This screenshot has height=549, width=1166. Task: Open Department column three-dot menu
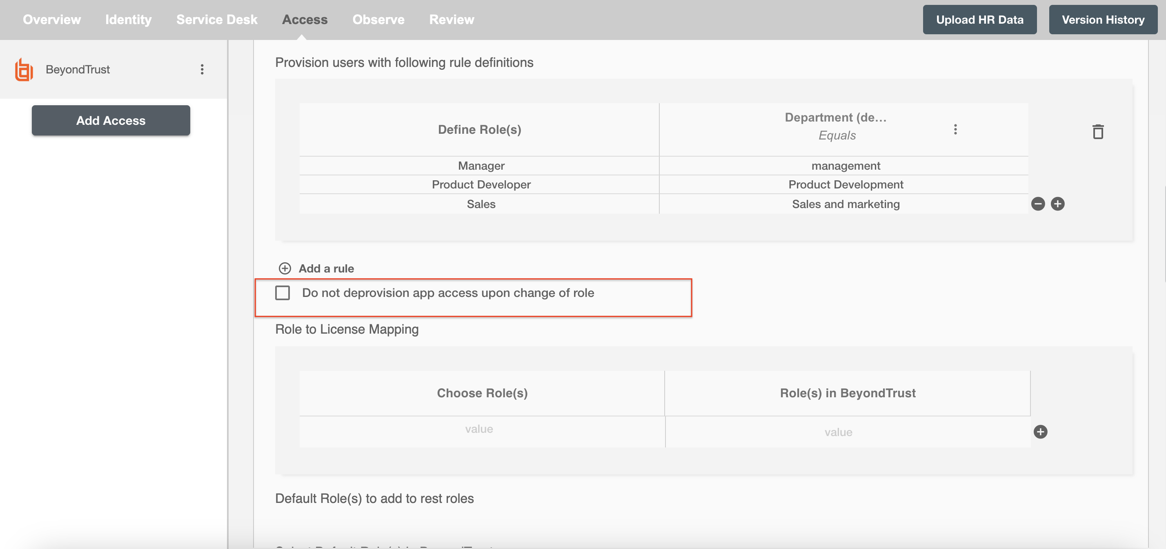[x=955, y=129]
